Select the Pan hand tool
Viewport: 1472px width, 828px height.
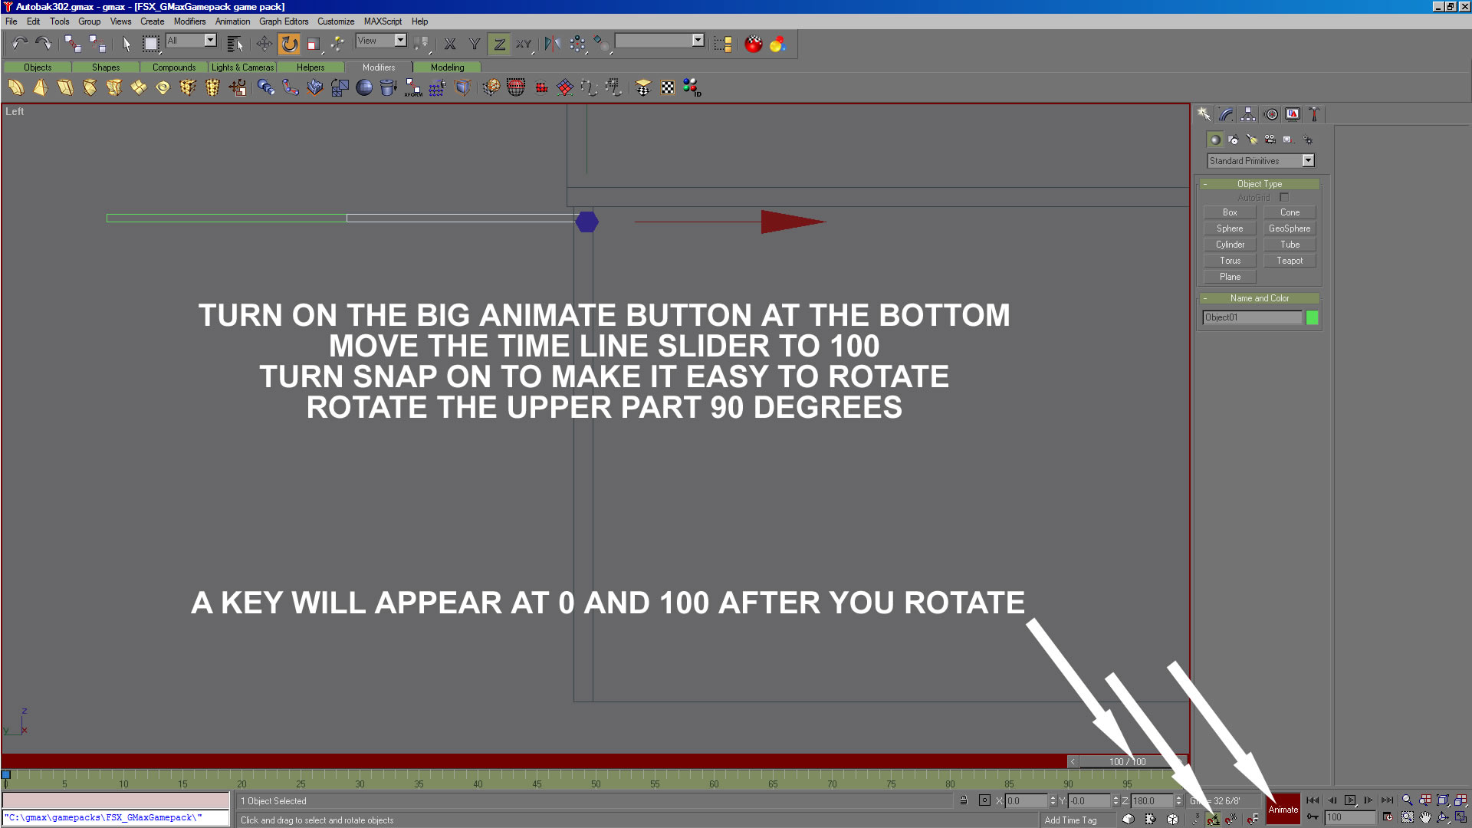1424,817
